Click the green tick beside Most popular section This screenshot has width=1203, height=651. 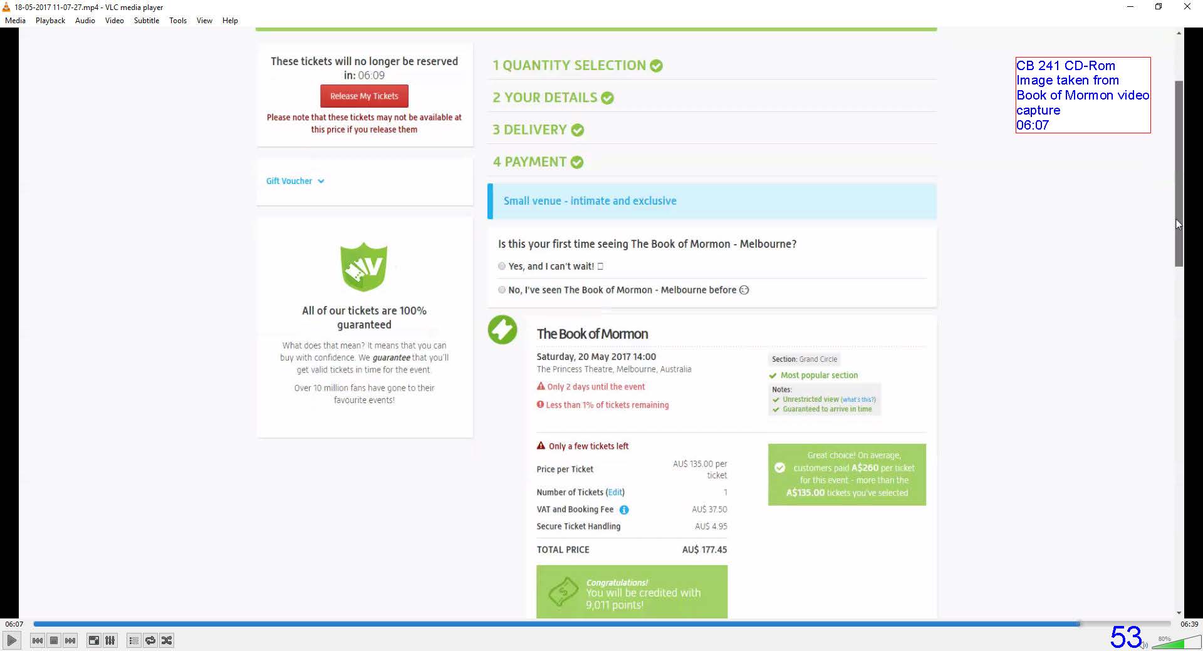(x=773, y=376)
